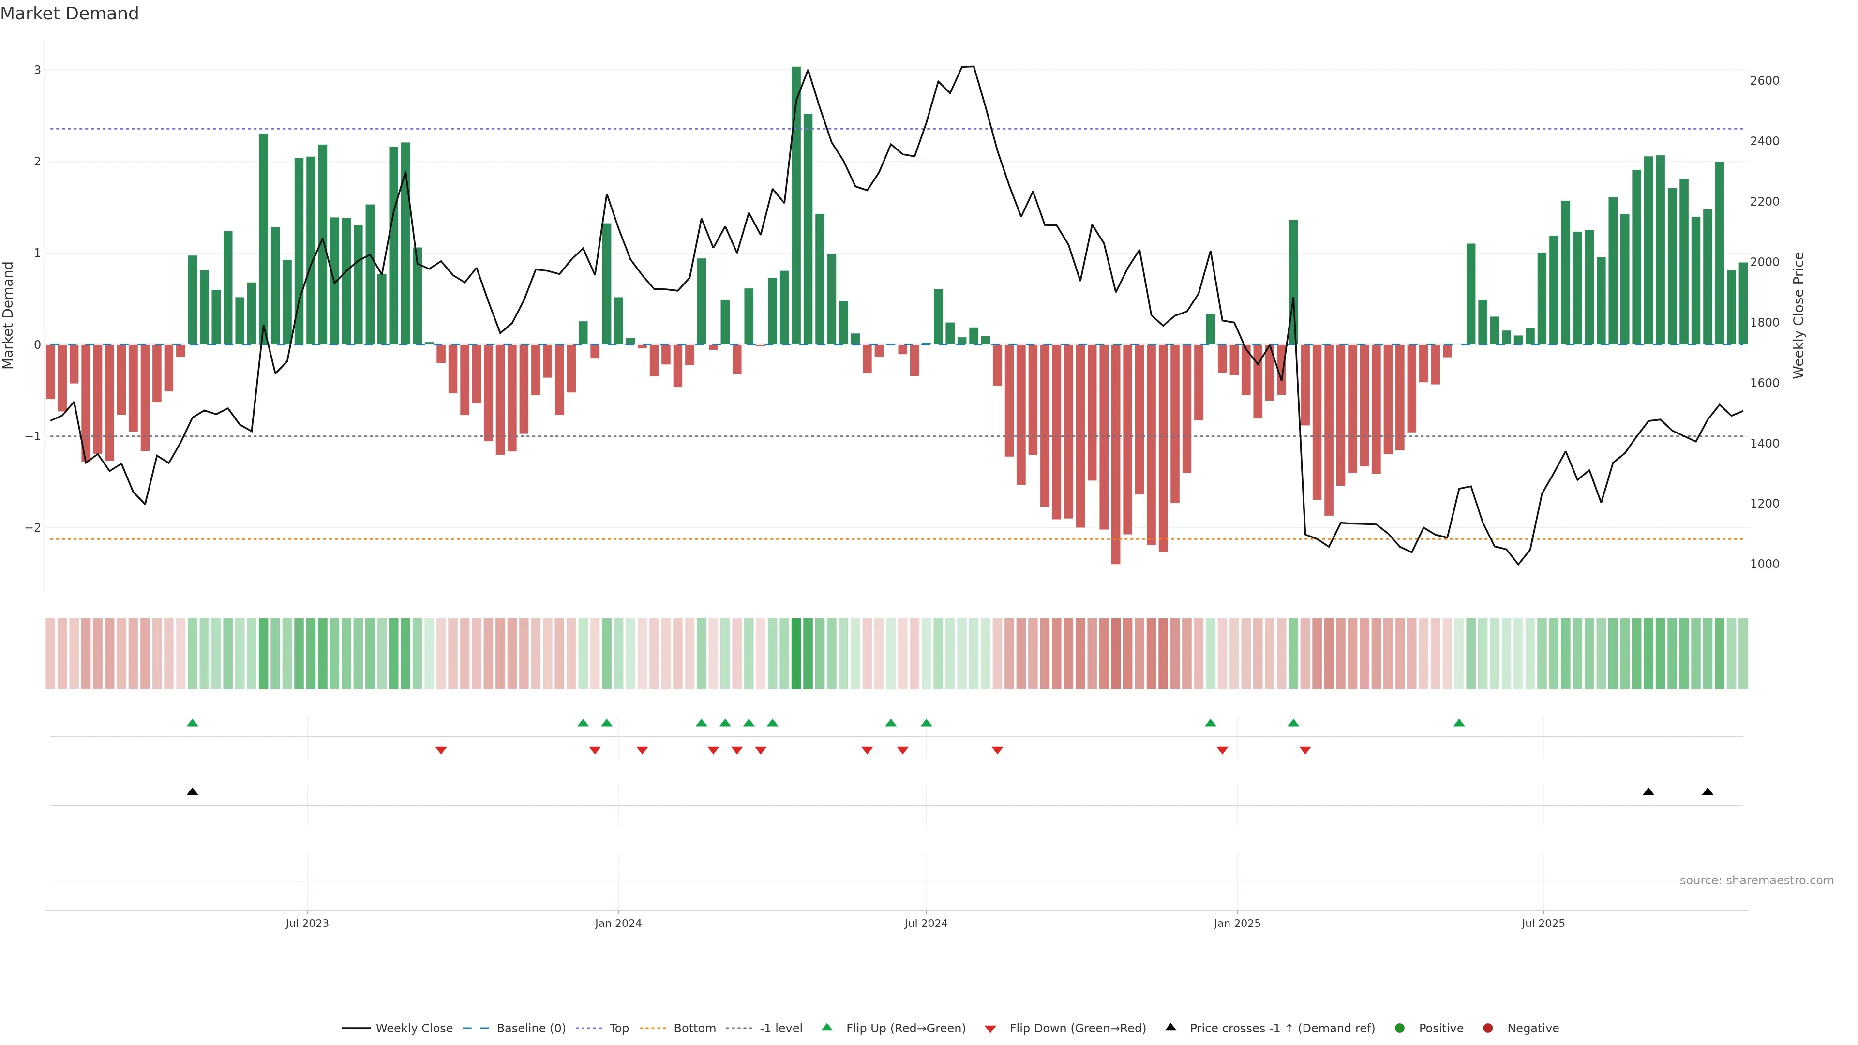Click the Market Demand chart title

click(69, 14)
